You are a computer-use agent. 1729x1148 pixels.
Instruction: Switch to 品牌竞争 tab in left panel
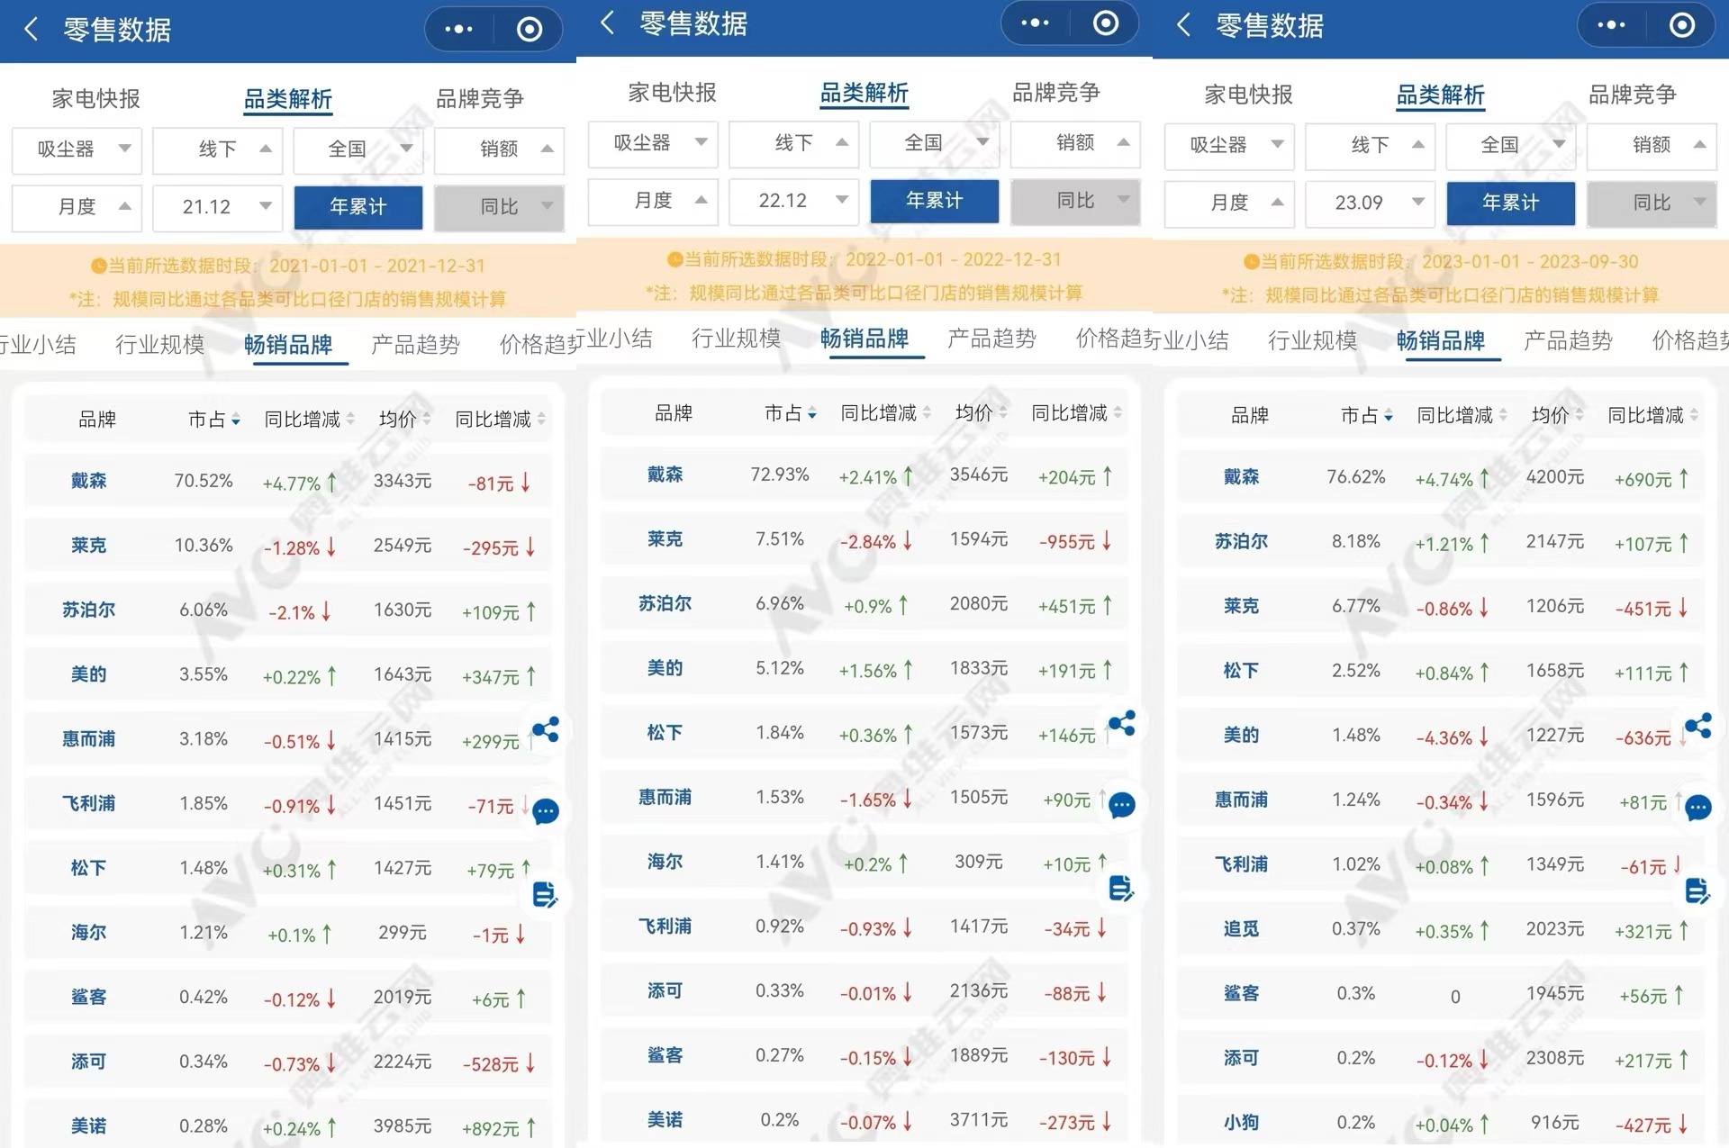479,98
